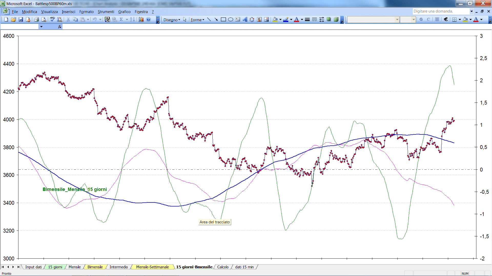
Task: Select the Oval drawing tool
Action: click(231, 19)
